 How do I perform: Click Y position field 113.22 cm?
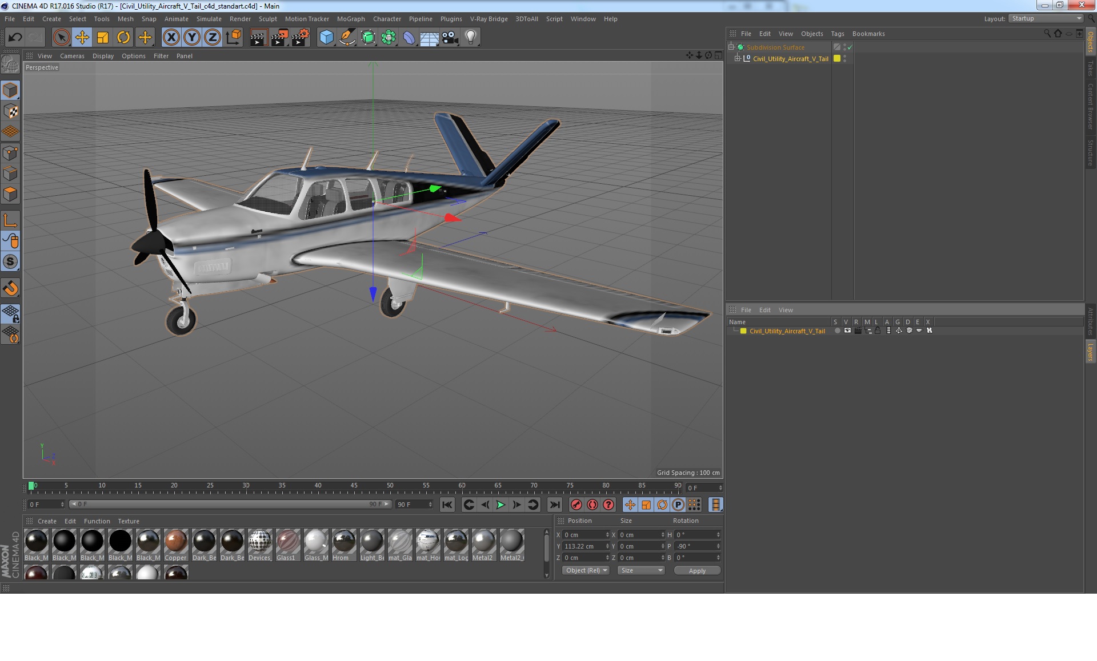(586, 546)
